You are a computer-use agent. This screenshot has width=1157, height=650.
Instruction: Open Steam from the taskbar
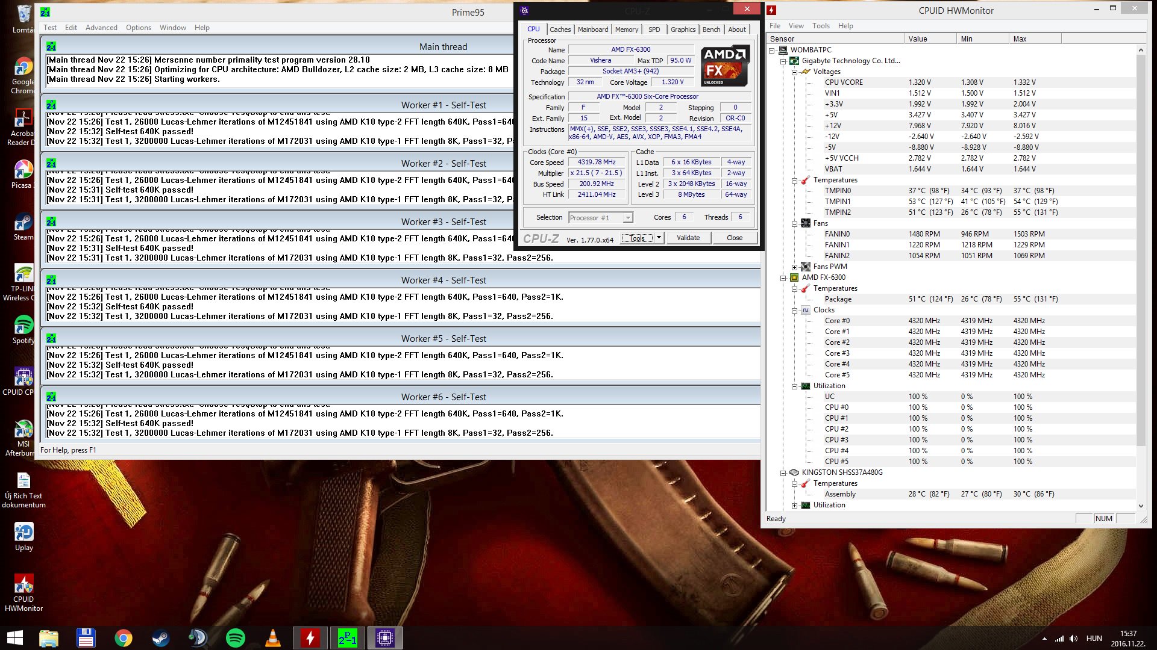tap(160, 638)
